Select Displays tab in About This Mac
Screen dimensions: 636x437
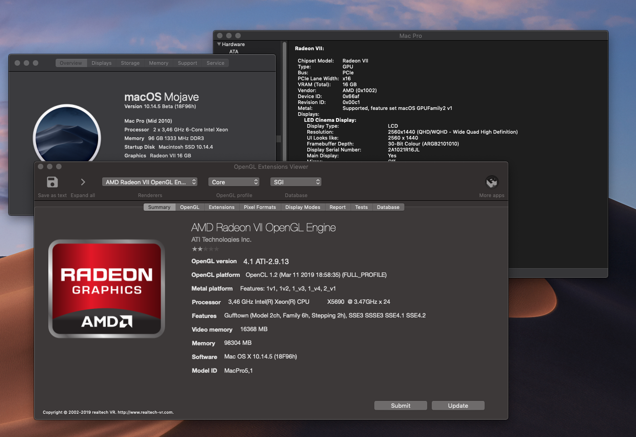(x=102, y=63)
